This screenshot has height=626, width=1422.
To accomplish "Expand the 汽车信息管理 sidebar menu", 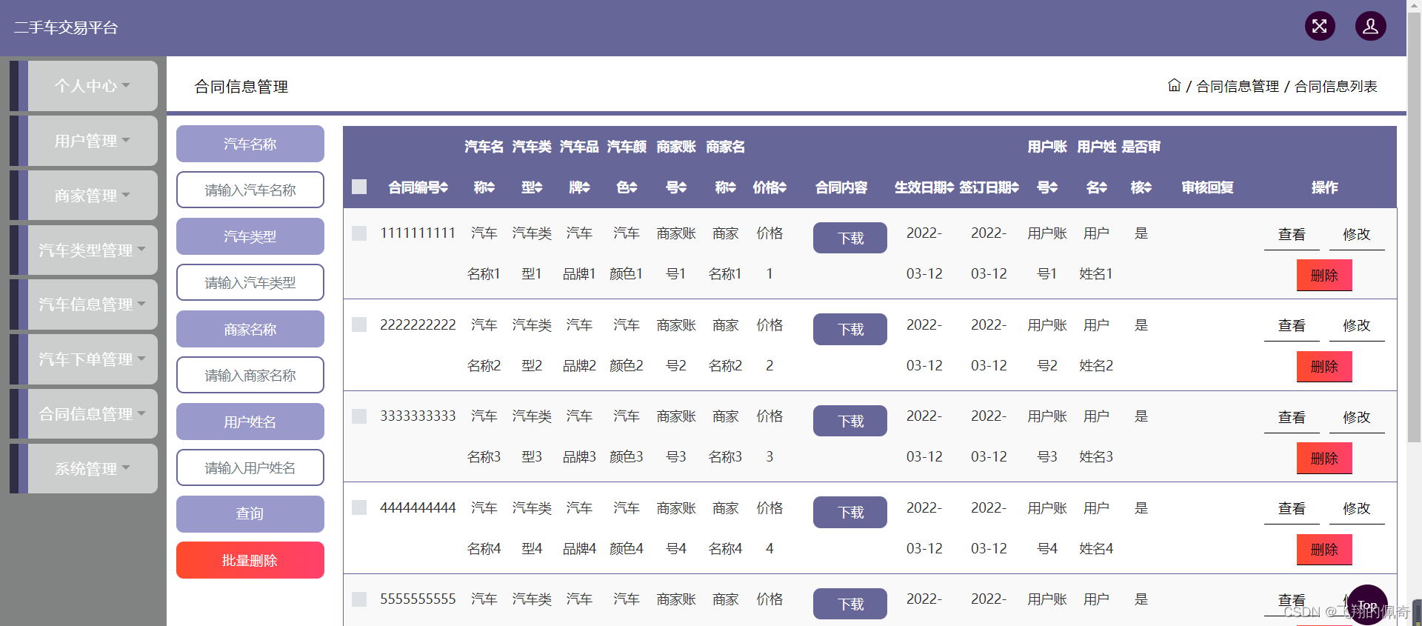I will (x=92, y=304).
